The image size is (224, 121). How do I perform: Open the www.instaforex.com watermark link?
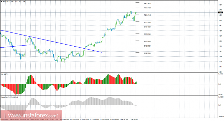(31, 115)
